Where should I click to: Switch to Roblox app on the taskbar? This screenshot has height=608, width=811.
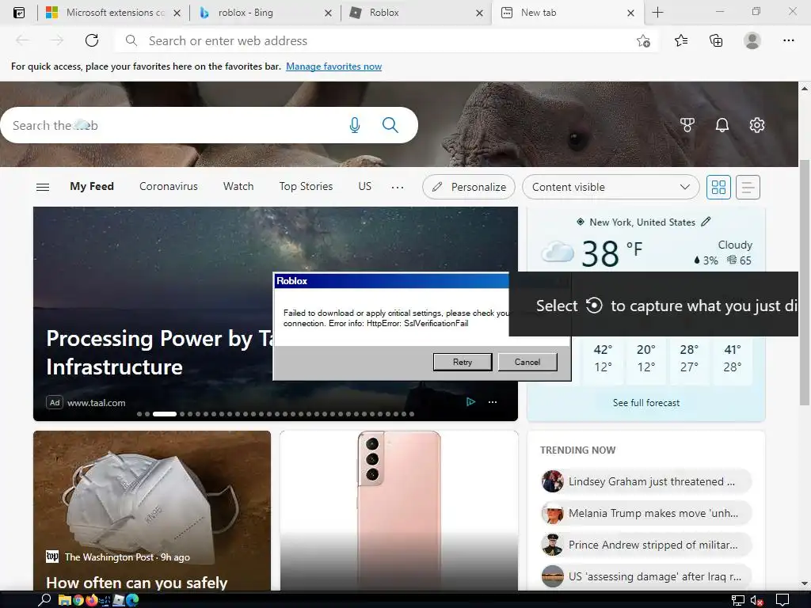coord(119,600)
